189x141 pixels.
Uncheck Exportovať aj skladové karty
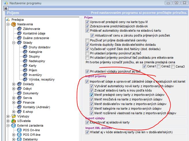87,122
